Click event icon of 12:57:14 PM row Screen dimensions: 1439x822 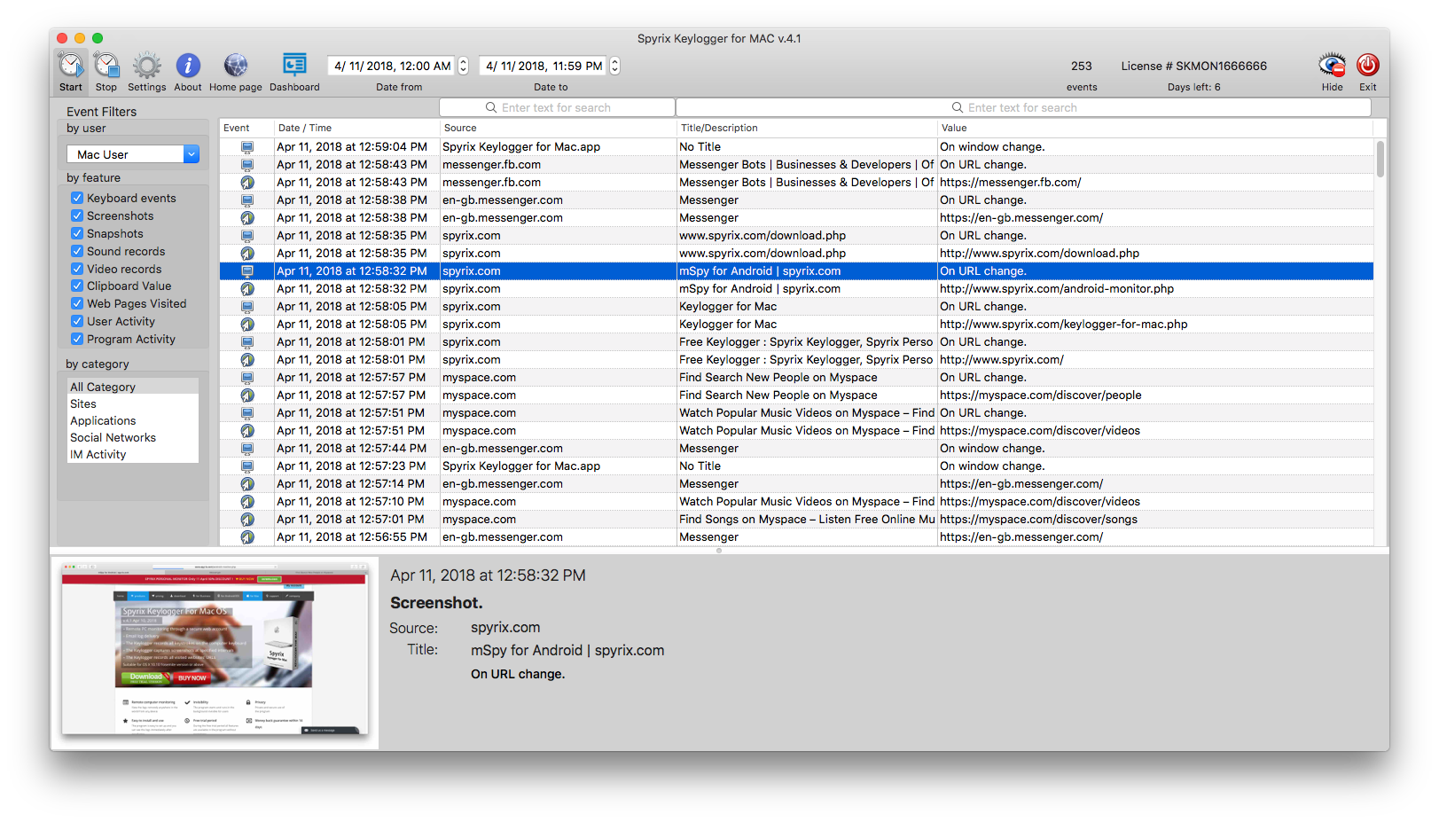coord(247,484)
